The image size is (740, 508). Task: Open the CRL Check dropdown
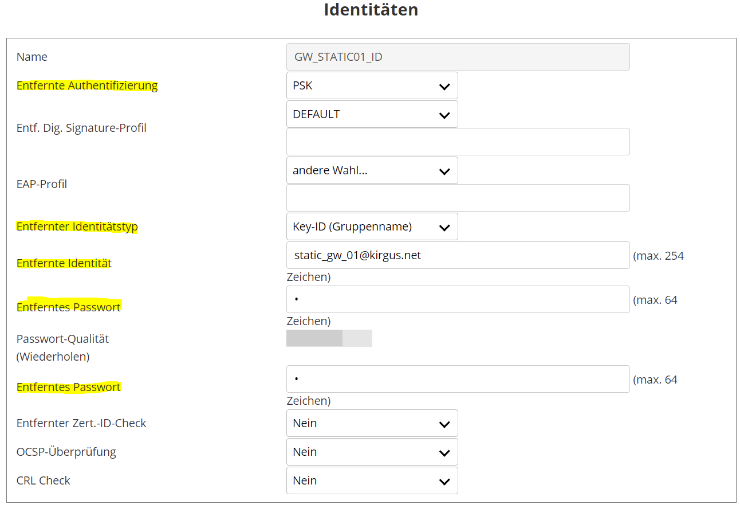(x=372, y=481)
